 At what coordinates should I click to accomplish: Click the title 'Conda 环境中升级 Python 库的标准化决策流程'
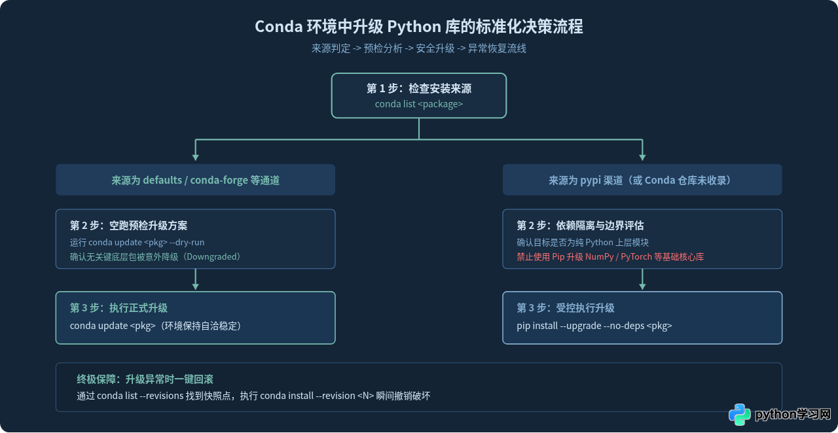419,27
